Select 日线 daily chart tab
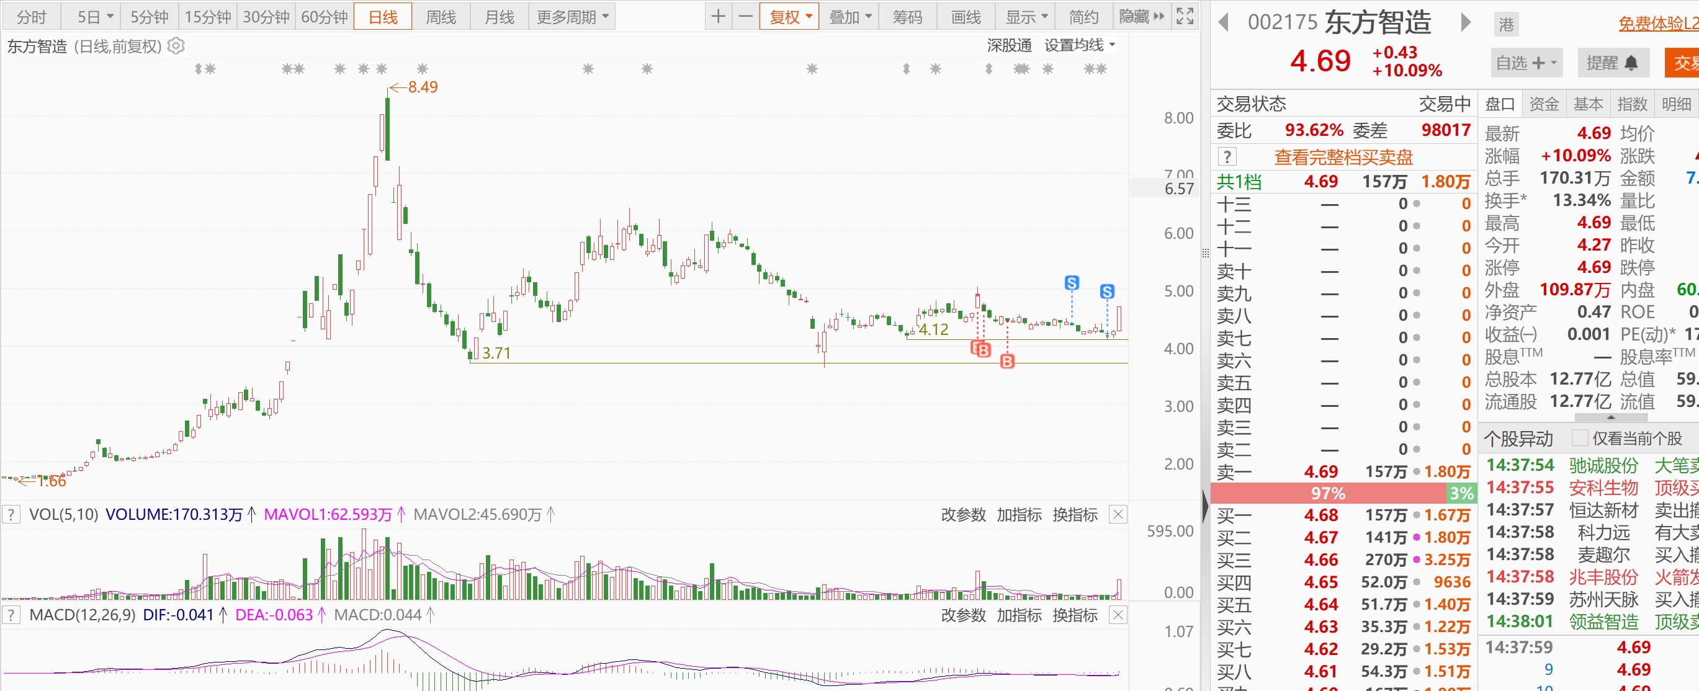Image resolution: width=1699 pixels, height=691 pixels. (382, 17)
